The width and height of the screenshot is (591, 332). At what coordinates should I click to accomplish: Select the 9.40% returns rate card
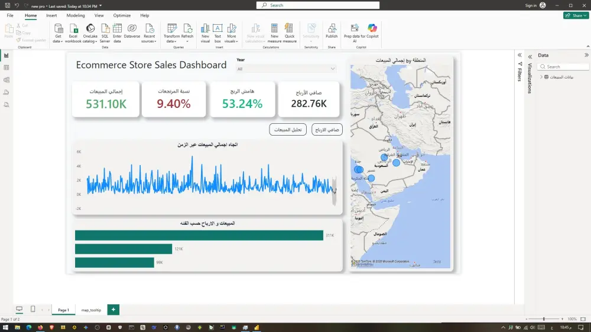[174, 99]
